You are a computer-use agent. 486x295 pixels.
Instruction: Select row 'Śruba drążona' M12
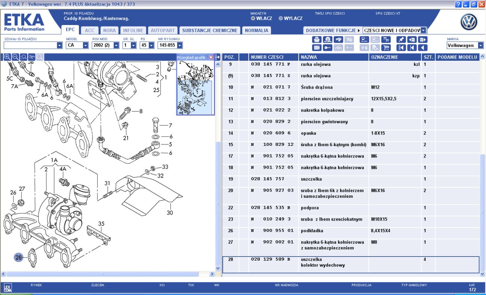351,87
